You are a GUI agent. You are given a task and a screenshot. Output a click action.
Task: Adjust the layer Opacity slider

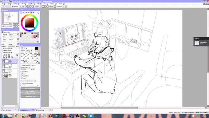tap(13, 47)
